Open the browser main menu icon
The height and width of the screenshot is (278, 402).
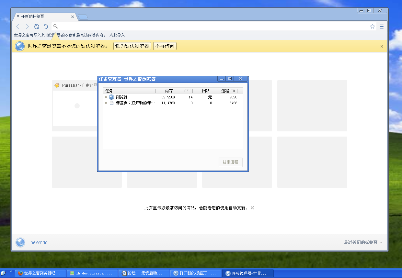click(x=382, y=27)
